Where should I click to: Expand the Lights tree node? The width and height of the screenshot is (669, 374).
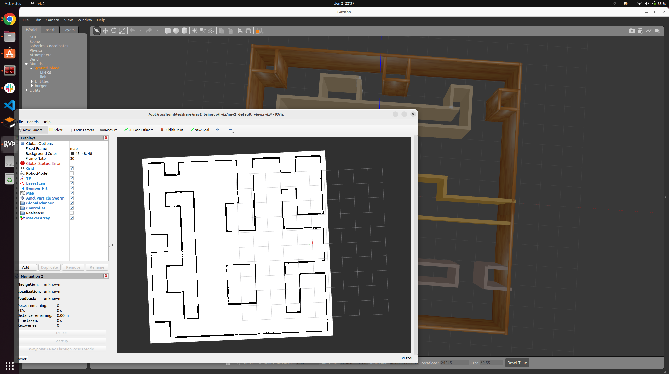pyautogui.click(x=27, y=90)
